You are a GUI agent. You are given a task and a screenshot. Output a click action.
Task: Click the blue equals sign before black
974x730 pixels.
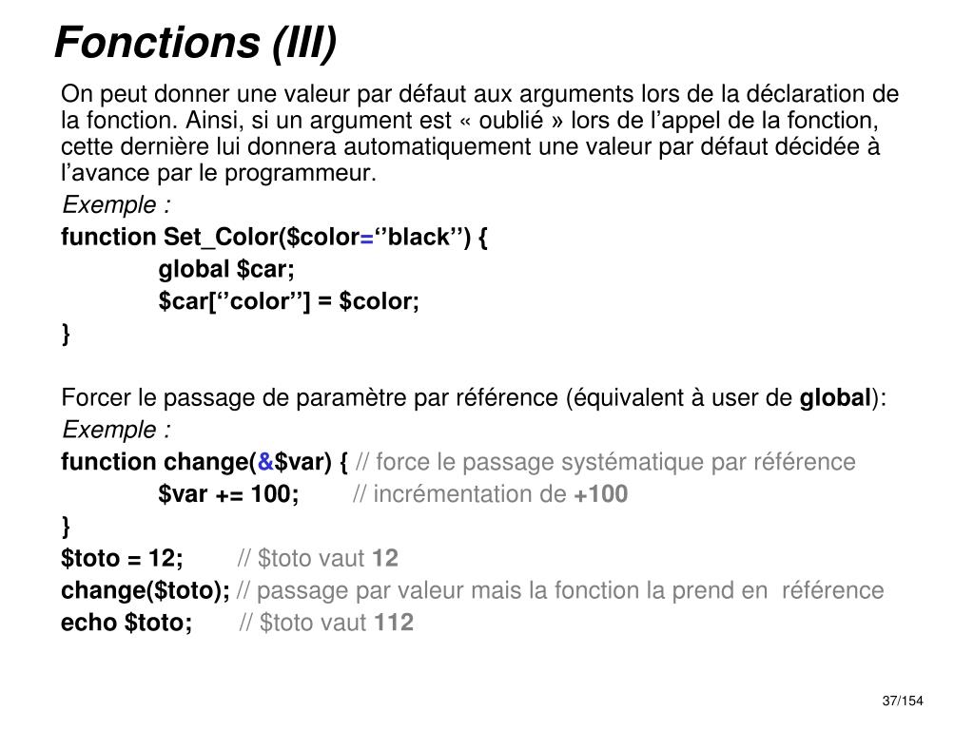(366, 238)
